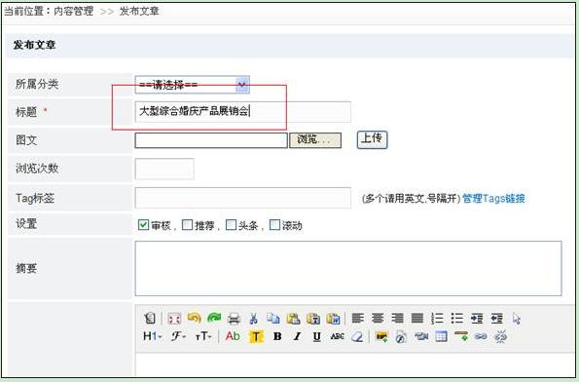Insert a media video icon
579x382 pixels.
[421, 336]
